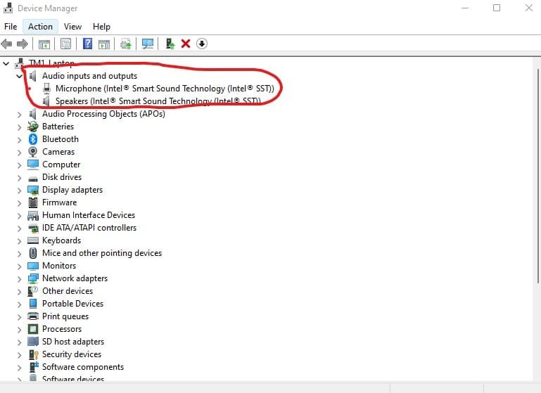Expand the Bluetooth category
541x393 pixels.
(20, 139)
